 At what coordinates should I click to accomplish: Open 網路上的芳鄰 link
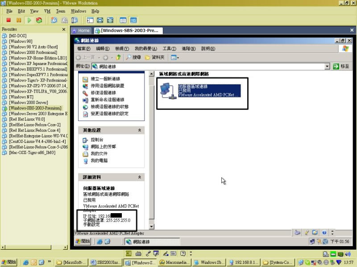tap(104, 146)
